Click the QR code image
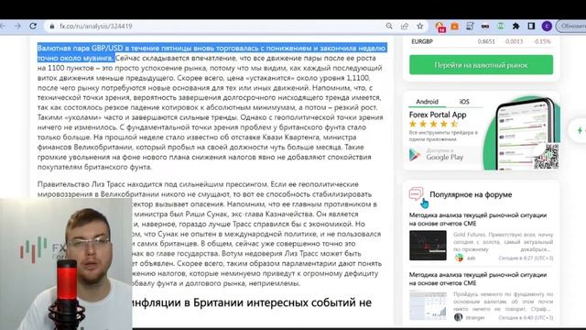 [x=546, y=157]
